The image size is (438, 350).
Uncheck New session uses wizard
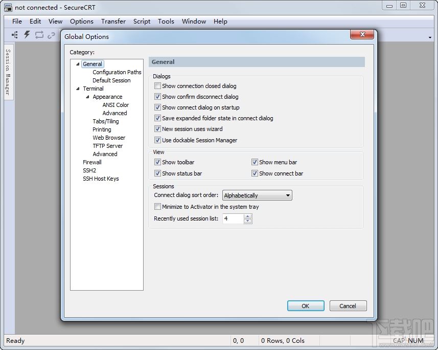click(x=157, y=129)
